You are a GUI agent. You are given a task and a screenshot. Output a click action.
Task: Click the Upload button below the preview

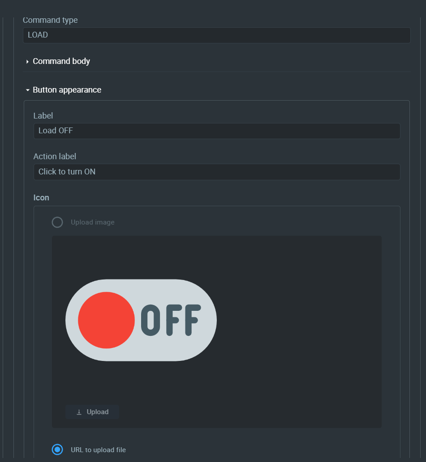pos(92,411)
